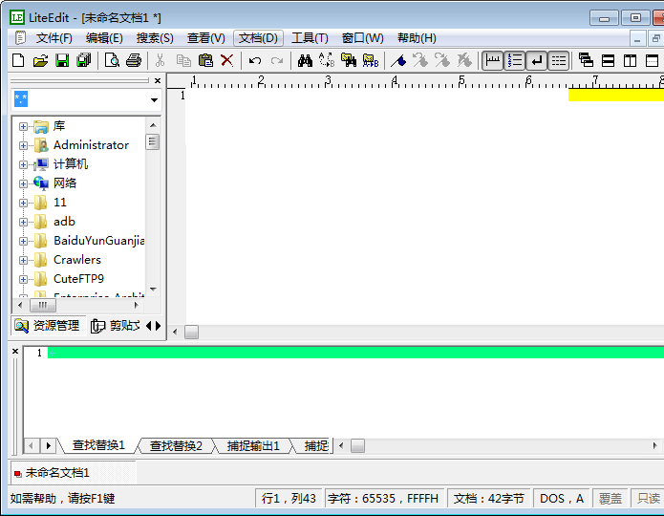Click the Save All icon
Screen dimensions: 664x516
[x=83, y=60]
